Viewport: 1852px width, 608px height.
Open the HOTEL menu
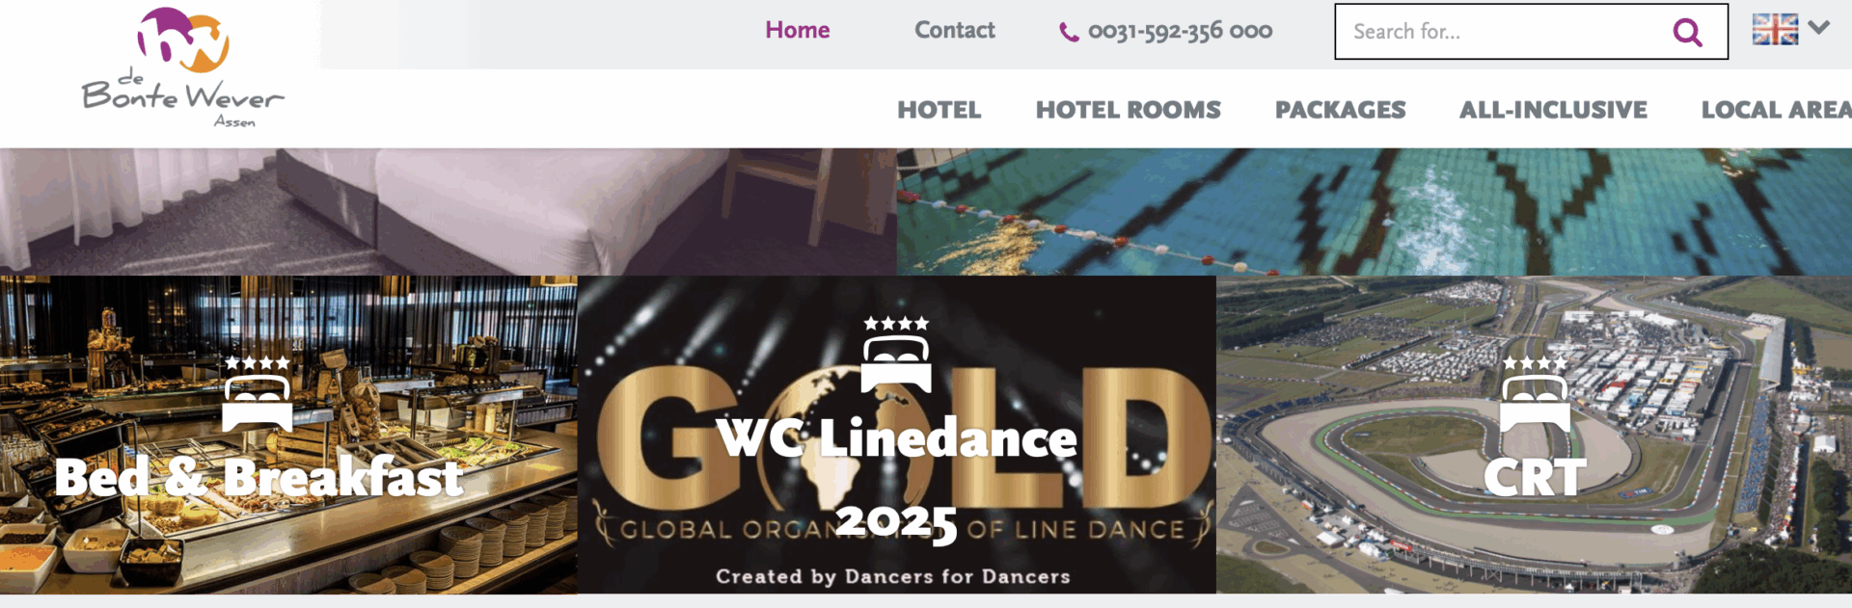940,110
